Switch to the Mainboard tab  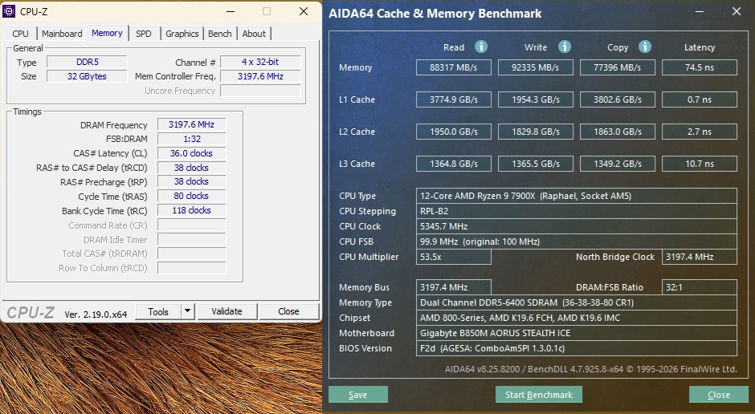click(x=62, y=34)
